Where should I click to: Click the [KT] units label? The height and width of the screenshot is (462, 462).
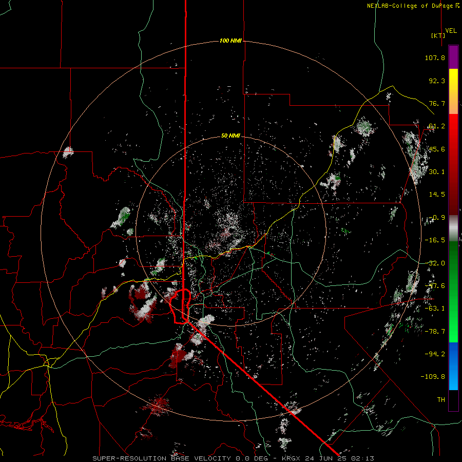pos(438,35)
